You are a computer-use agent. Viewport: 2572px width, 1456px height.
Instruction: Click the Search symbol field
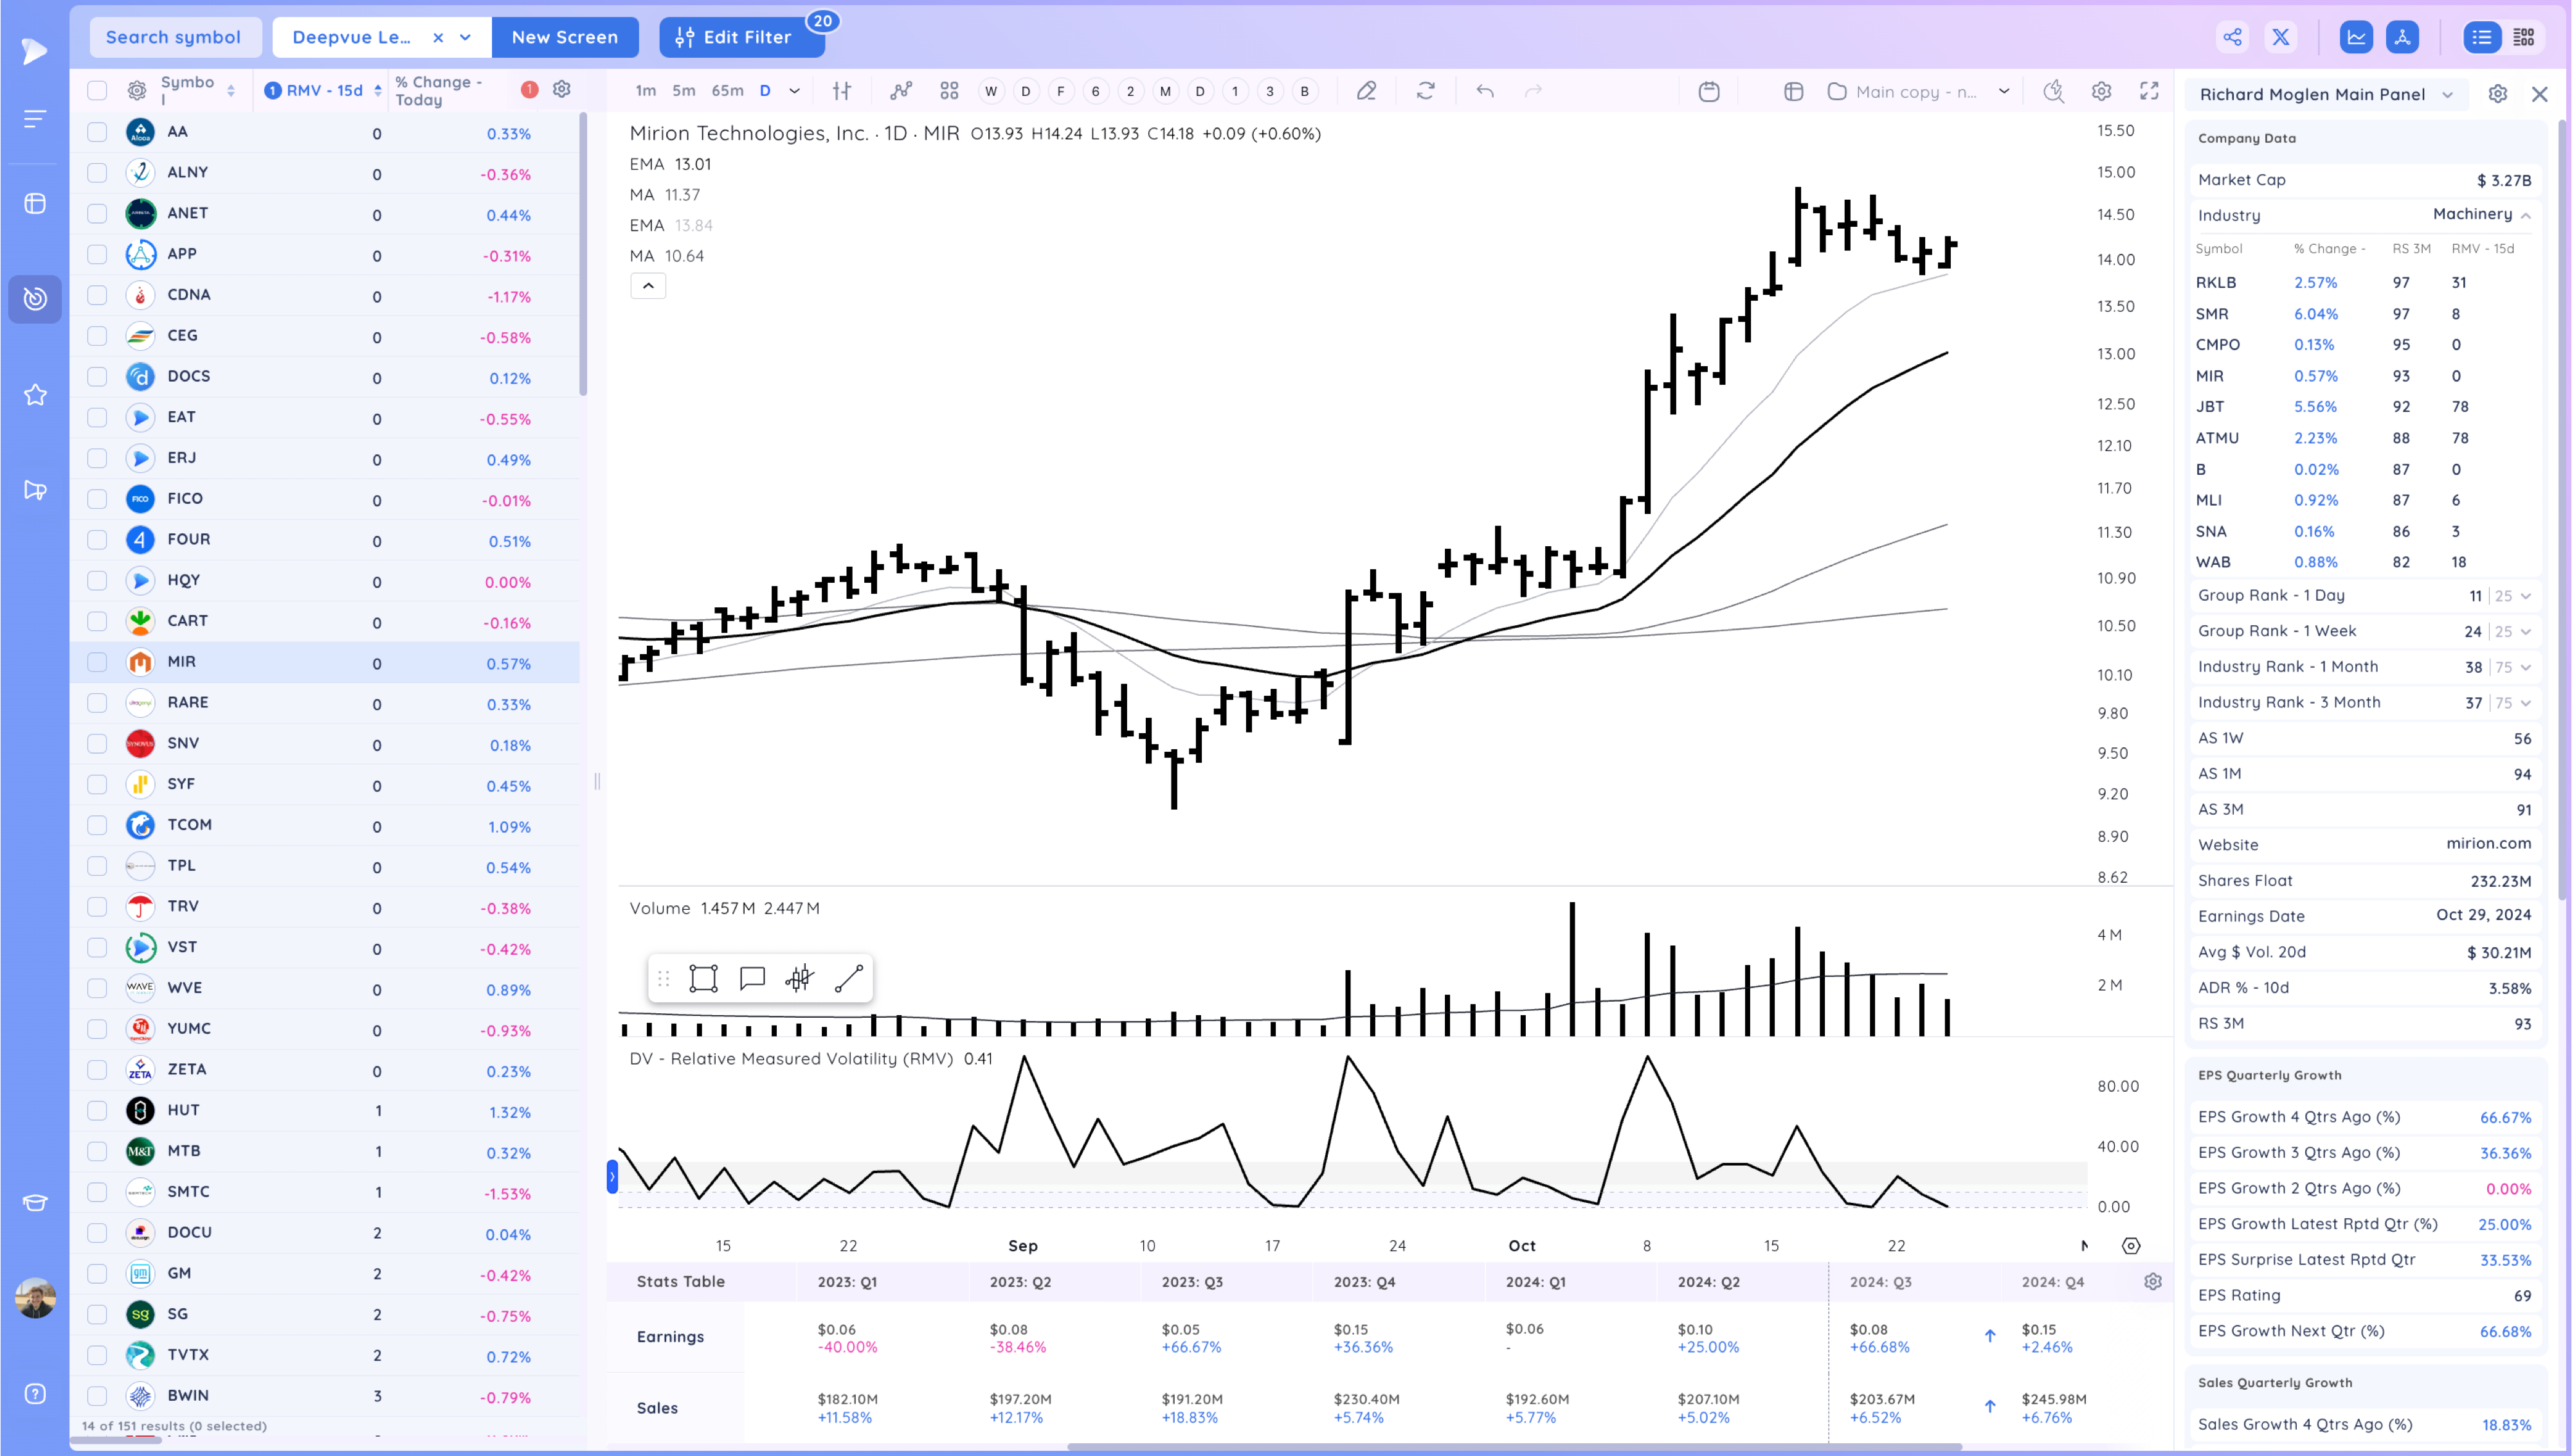(x=174, y=37)
